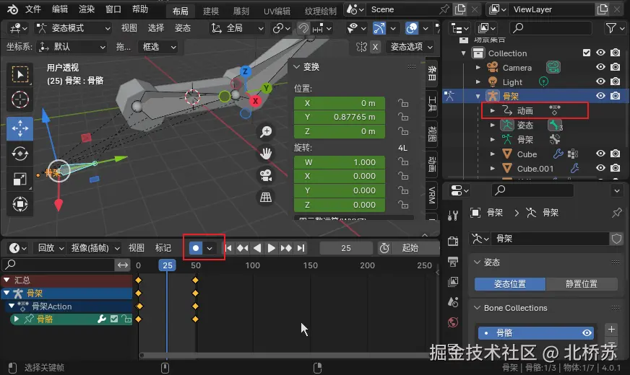Jump to the next keyframe
Image resolution: width=630 pixels, height=375 pixels.
286,248
